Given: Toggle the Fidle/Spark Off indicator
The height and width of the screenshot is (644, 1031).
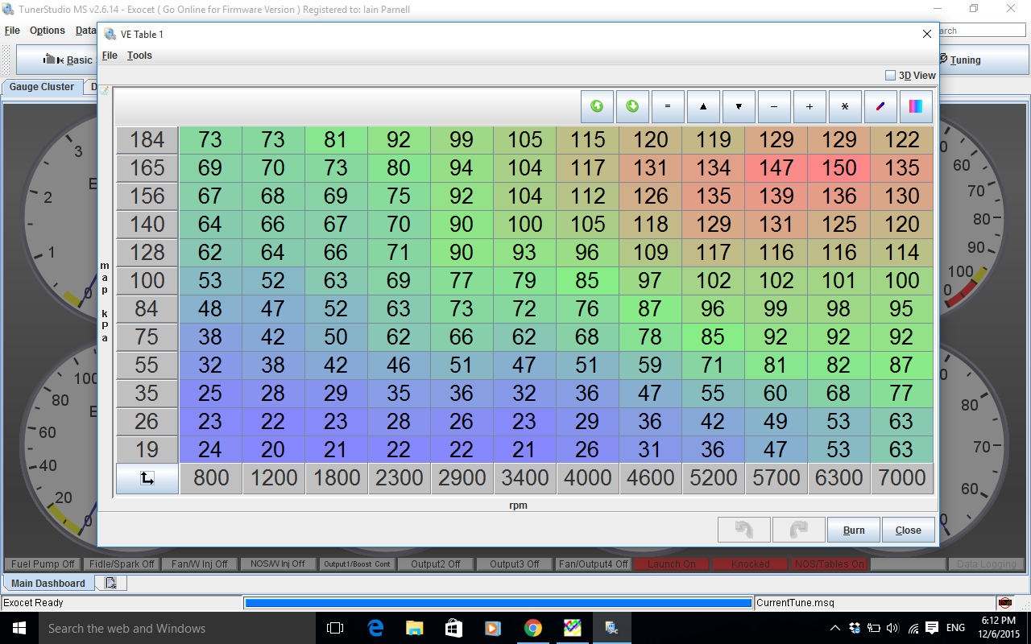Looking at the screenshot, I should coord(121,564).
